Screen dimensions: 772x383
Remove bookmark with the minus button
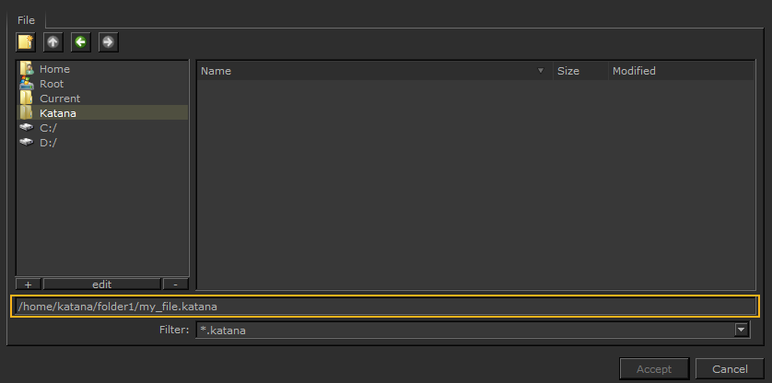(x=176, y=284)
